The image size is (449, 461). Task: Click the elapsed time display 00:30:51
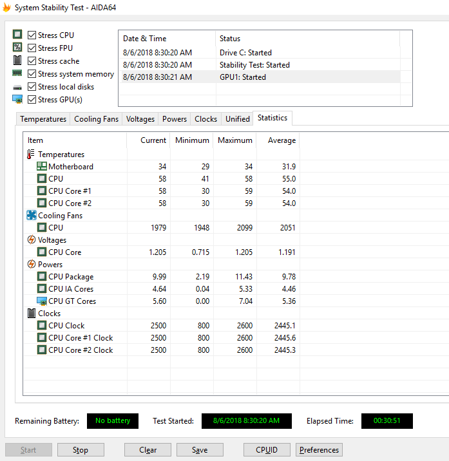click(387, 420)
